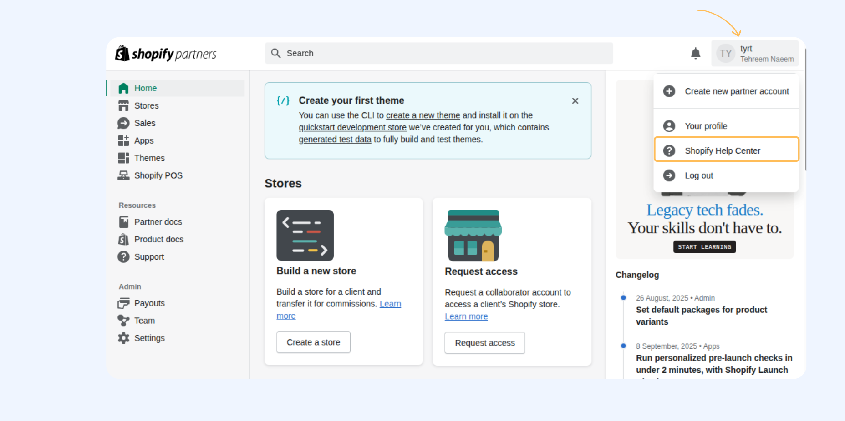Click the Help Center question icon
The width and height of the screenshot is (845, 421).
point(669,150)
